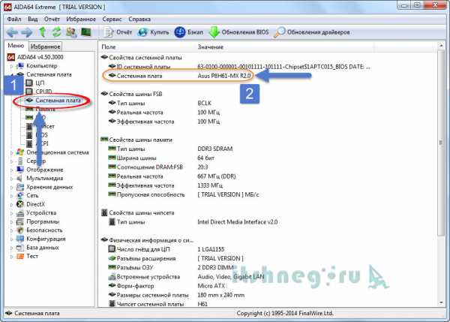Select the Разъёмы расширения row

176,258
